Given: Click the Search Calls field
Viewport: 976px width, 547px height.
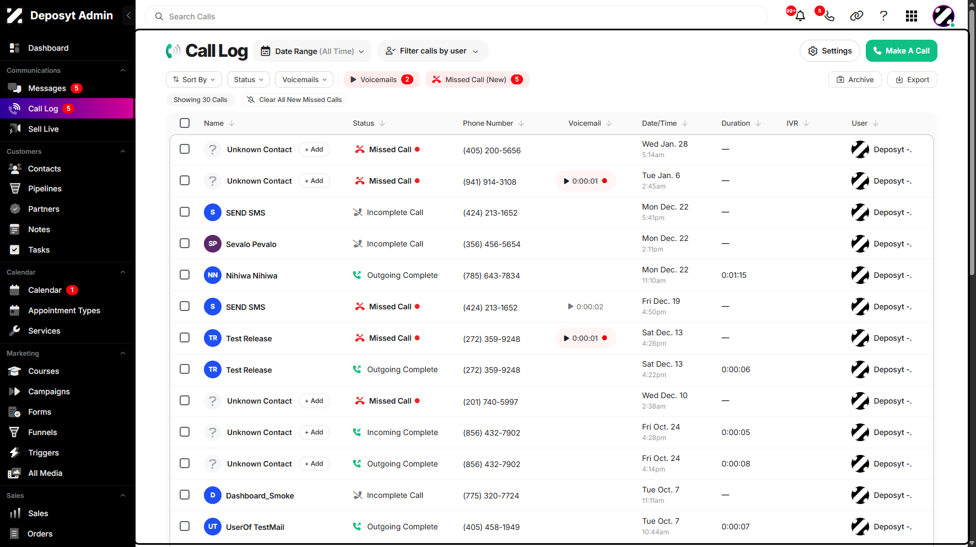Looking at the screenshot, I should (456, 17).
